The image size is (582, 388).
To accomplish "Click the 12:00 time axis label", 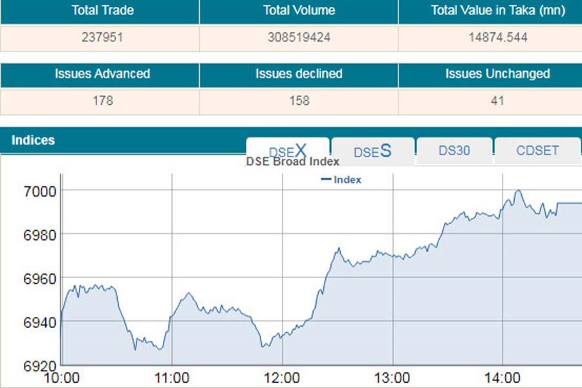I will [283, 378].
